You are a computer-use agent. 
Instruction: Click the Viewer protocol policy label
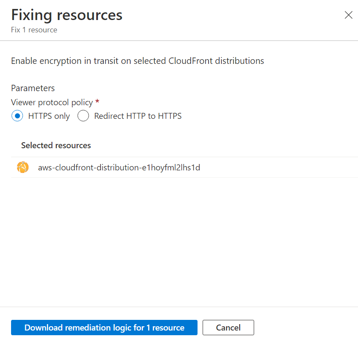(52, 102)
